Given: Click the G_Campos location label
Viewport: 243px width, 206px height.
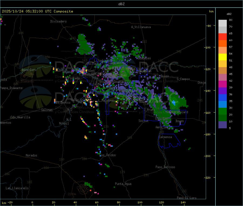Looking at the screenshot, I should 184,79.
